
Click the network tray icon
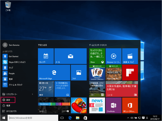pyautogui.click(x=139, y=118)
